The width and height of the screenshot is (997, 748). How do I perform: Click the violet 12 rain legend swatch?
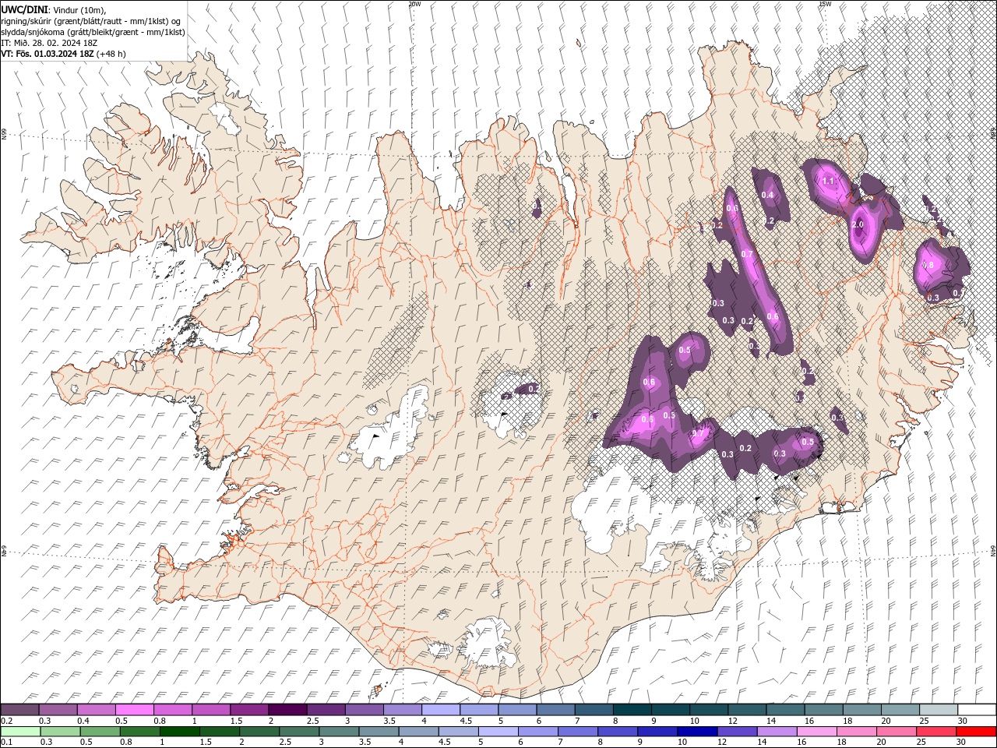[736, 732]
